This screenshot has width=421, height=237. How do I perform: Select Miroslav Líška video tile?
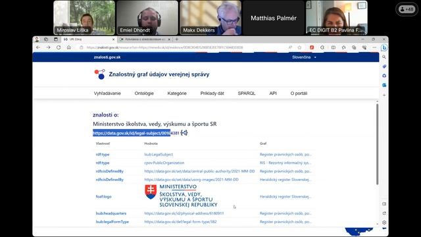coord(84,18)
